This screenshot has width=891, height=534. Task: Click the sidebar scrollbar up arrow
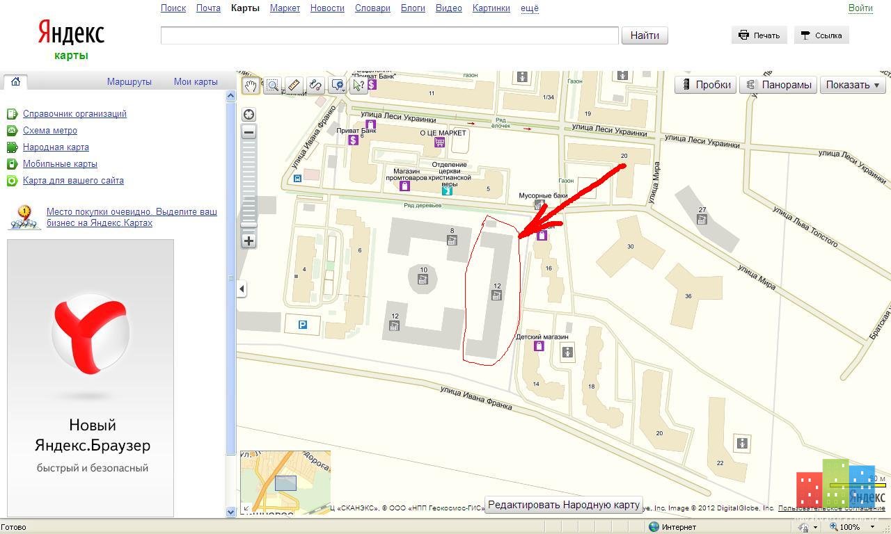(231, 96)
